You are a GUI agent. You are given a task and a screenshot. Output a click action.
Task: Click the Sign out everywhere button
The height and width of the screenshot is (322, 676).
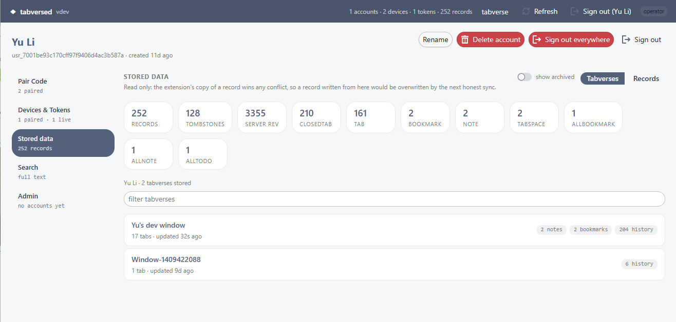571,39
